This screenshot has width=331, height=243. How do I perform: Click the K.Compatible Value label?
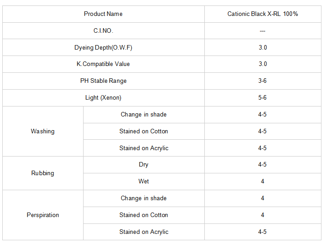[103, 64]
